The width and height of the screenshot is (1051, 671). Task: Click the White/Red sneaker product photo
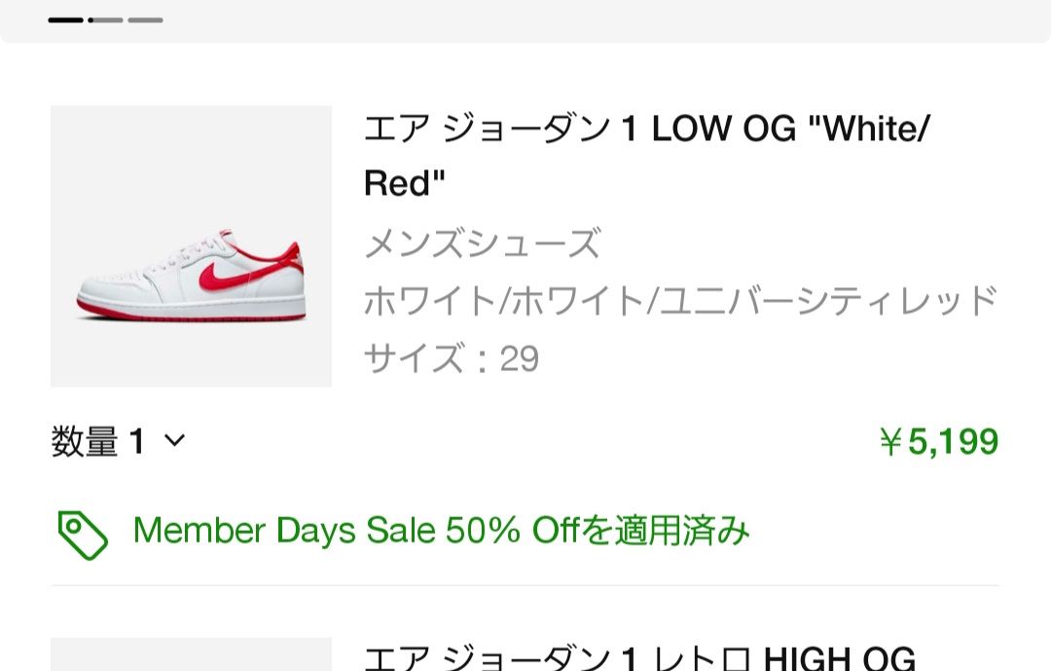[x=191, y=246]
